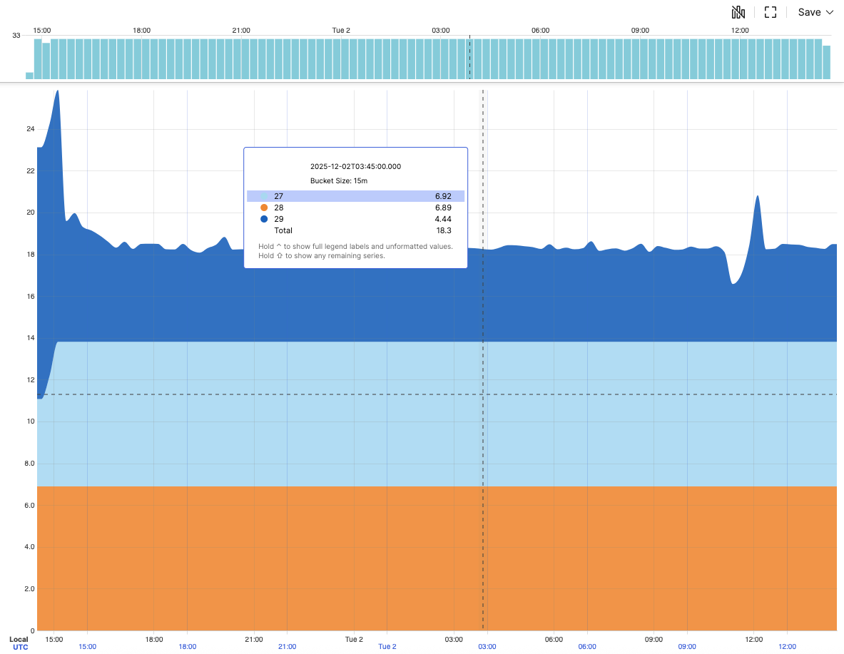
Task: Click y-axis label 22
Action: pos(30,170)
